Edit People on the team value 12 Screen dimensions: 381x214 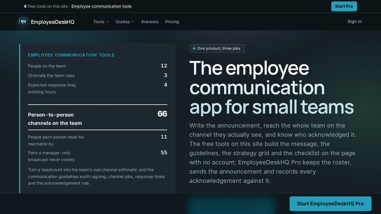(164, 66)
